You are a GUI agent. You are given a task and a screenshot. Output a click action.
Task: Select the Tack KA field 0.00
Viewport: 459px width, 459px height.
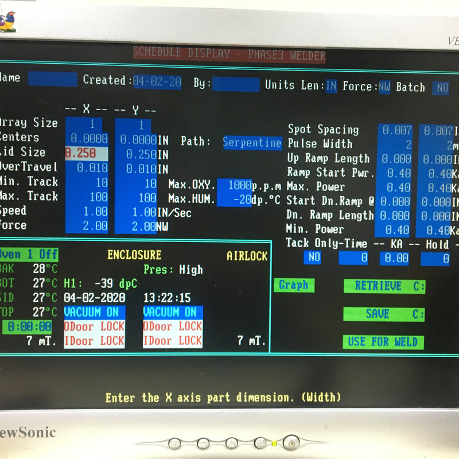(x=394, y=259)
